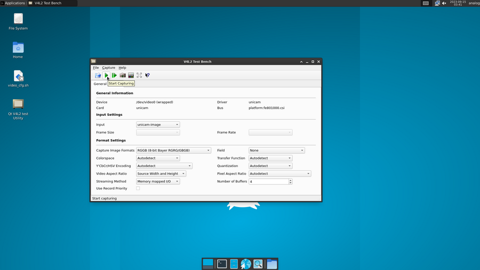Click the Number of Buffers input field
The height and width of the screenshot is (270, 480).
[268, 181]
